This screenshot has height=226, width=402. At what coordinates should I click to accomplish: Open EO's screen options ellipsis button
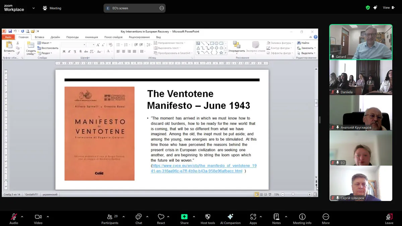(161, 8)
